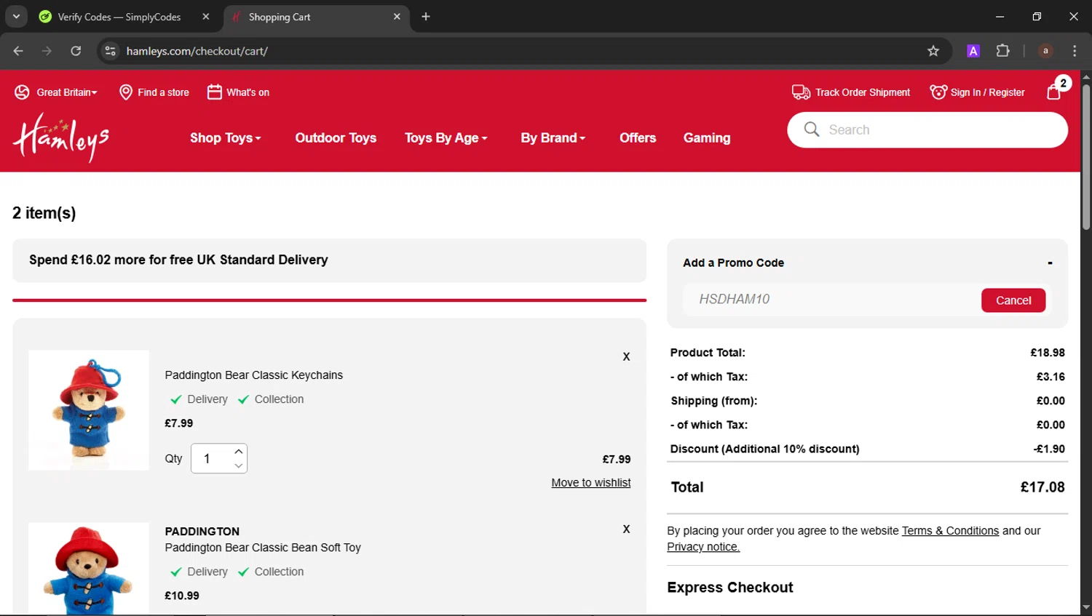Decrease the Keychains quantity
1092x616 pixels.
(x=238, y=465)
